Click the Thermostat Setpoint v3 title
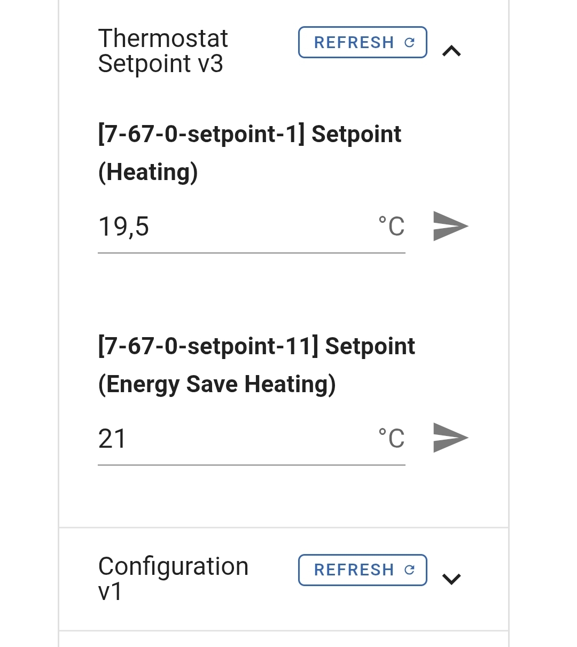The width and height of the screenshot is (577, 647). click(163, 51)
